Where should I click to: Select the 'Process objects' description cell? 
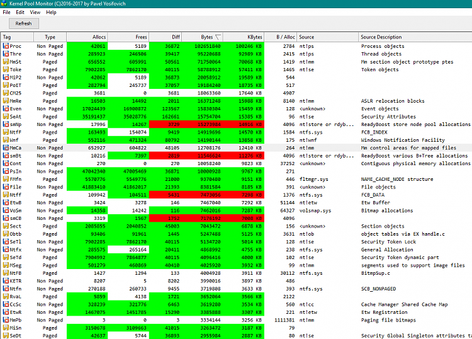pos(383,46)
